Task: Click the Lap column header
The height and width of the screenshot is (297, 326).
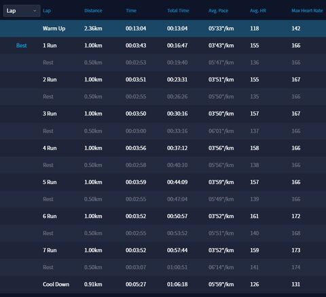Action: coord(47,11)
